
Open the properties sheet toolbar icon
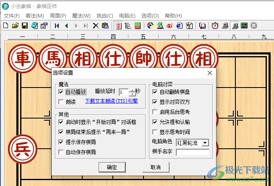pyautogui.click(x=44, y=26)
